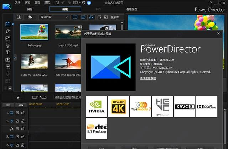228x149 pixels.
Task: Toggle the show videos filter in library
Action: pyautogui.click(x=75, y=17)
